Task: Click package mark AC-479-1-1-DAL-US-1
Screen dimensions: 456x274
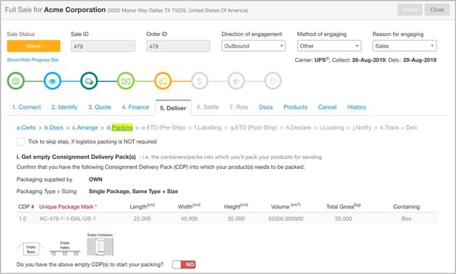Action: (x=67, y=219)
